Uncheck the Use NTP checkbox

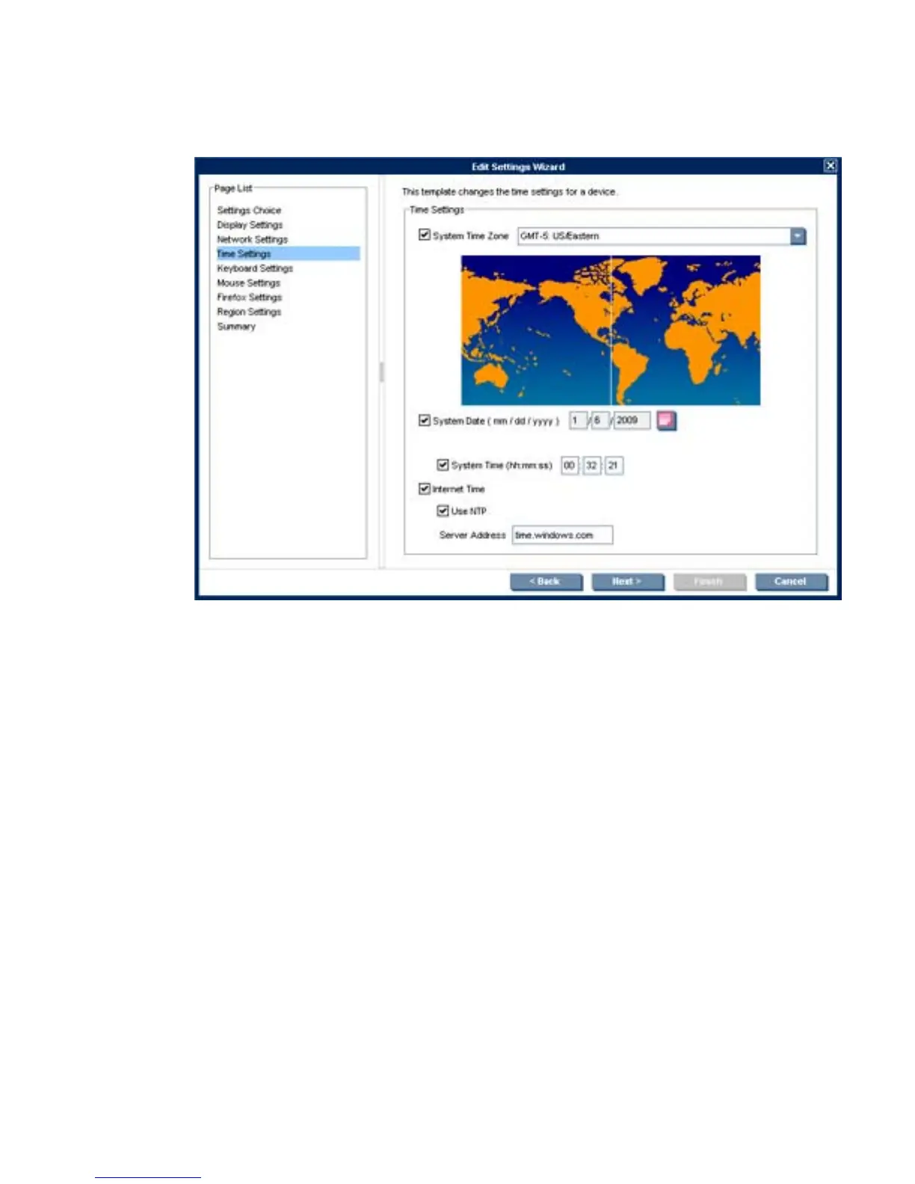pos(443,511)
